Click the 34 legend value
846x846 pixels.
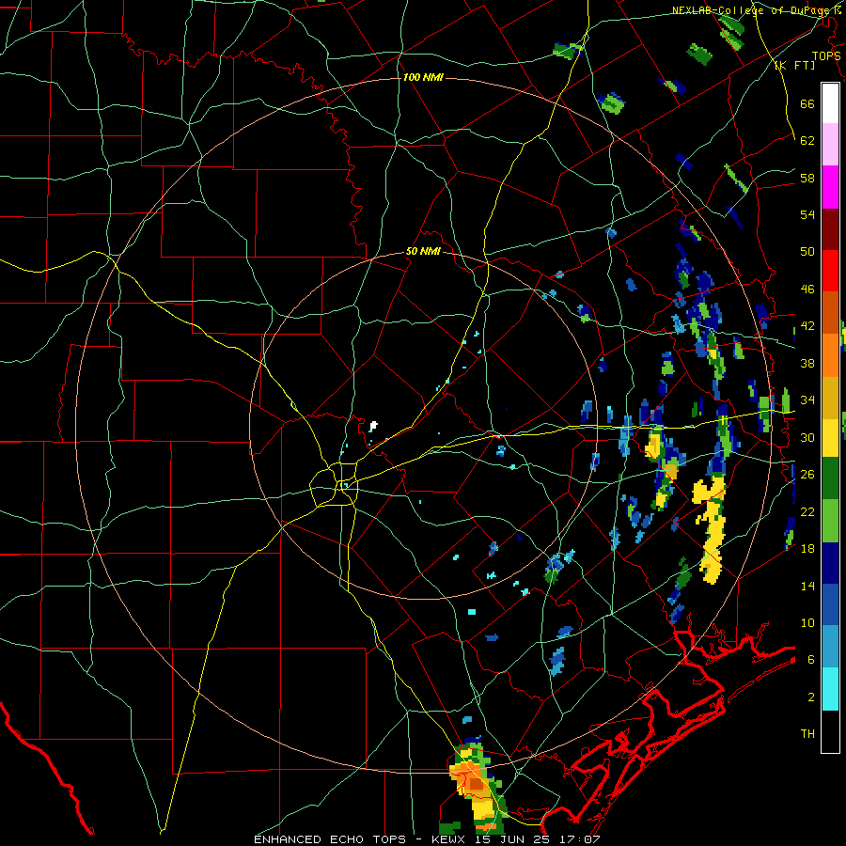point(807,400)
